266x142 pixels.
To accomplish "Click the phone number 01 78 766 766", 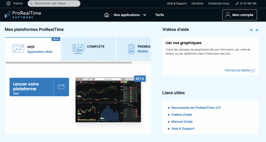I will [x=248, y=3].
